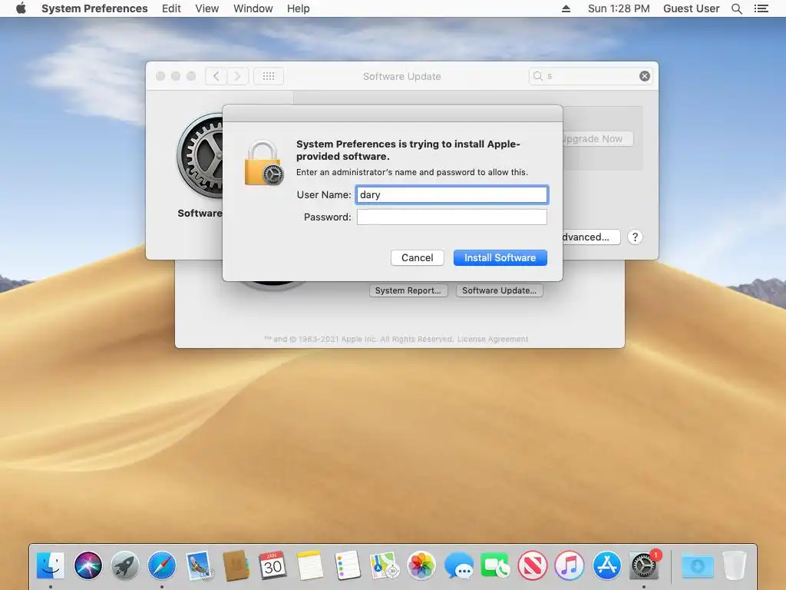Open Notification Center list icon
The width and height of the screenshot is (786, 590).
(761, 8)
